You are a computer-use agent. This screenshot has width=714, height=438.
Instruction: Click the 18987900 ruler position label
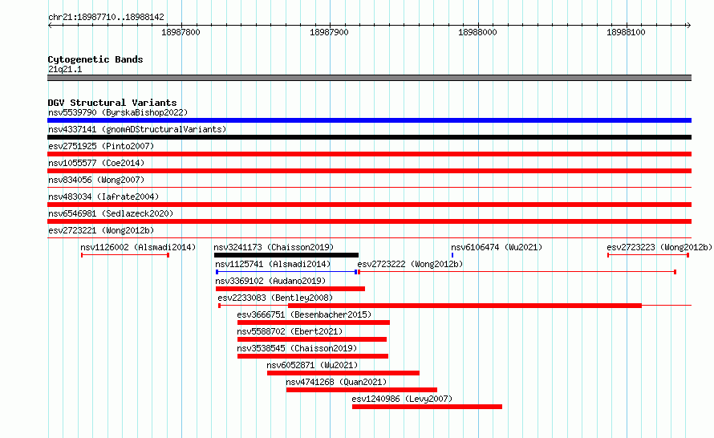(x=329, y=32)
